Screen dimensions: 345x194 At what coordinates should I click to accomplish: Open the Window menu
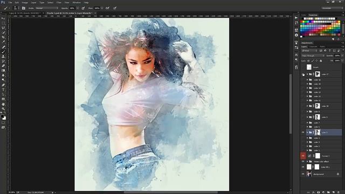coord(77,2)
